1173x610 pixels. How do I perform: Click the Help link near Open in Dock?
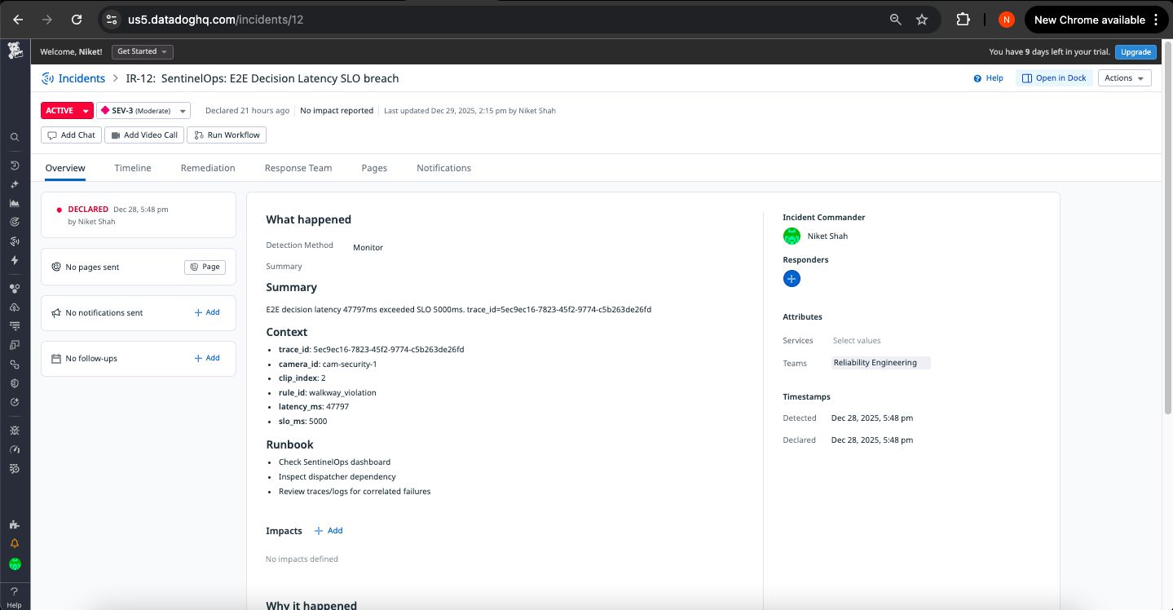coord(989,78)
